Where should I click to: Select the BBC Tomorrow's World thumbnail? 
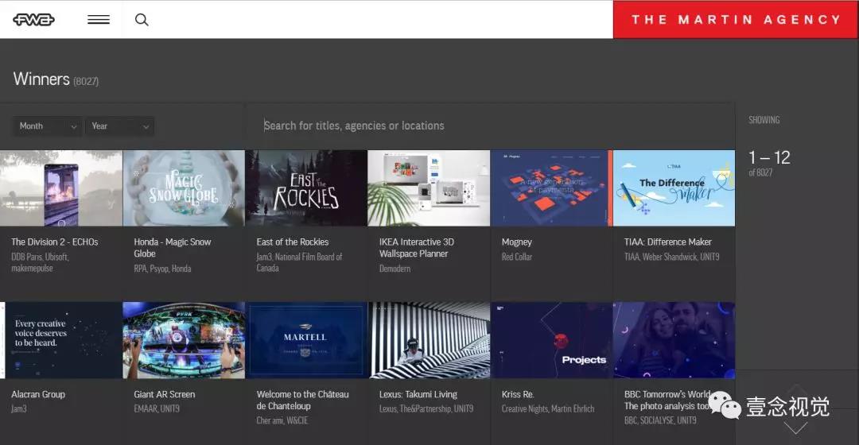click(674, 340)
